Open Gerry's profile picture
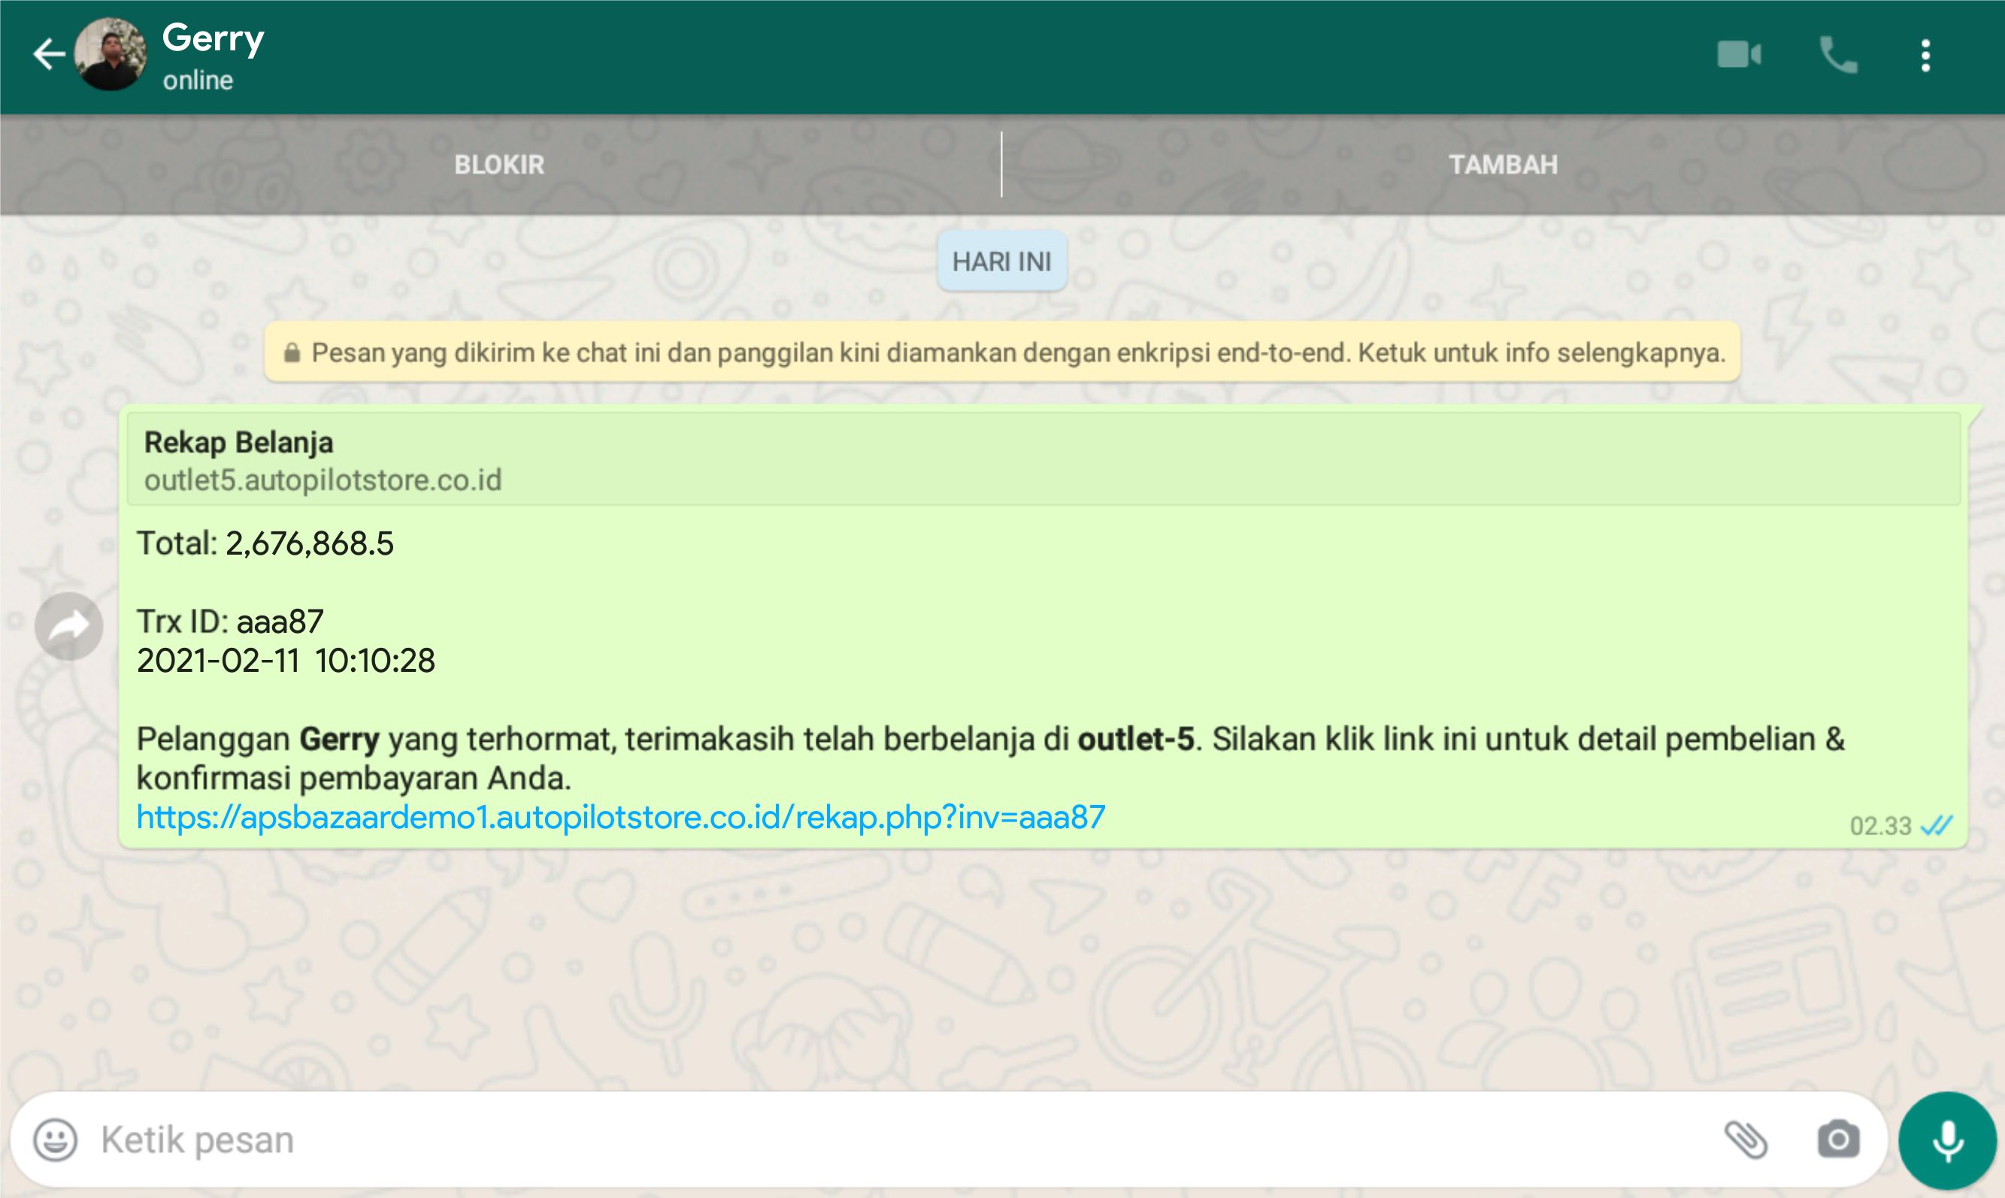Screen dimensions: 2005x1198 point(111,55)
